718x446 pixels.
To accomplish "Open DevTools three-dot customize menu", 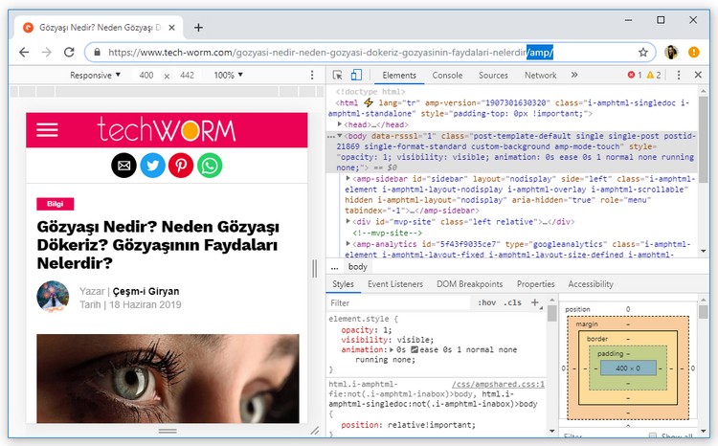I will [x=678, y=75].
